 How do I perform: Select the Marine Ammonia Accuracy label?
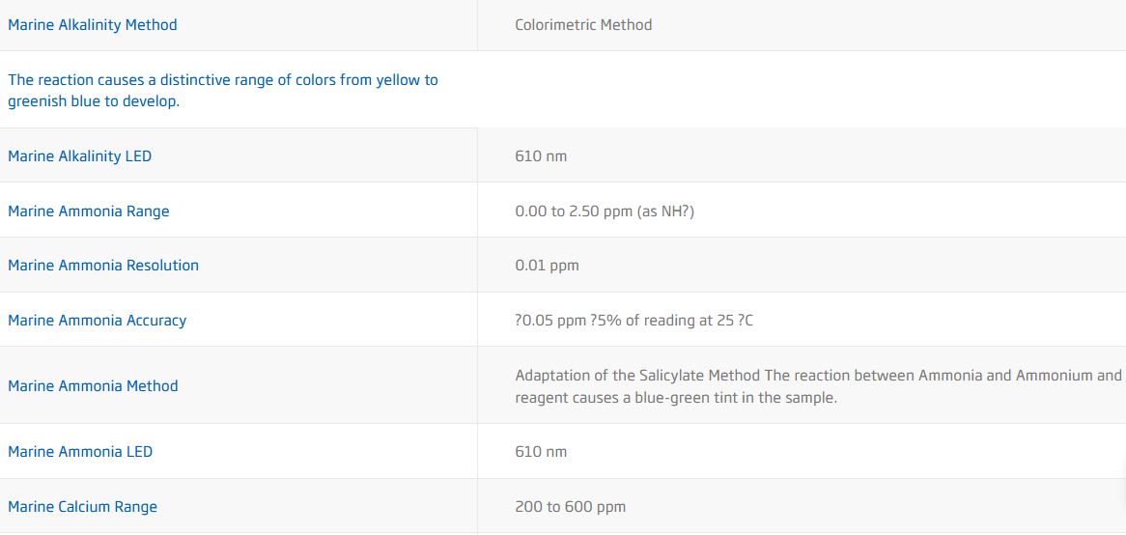[x=98, y=321]
